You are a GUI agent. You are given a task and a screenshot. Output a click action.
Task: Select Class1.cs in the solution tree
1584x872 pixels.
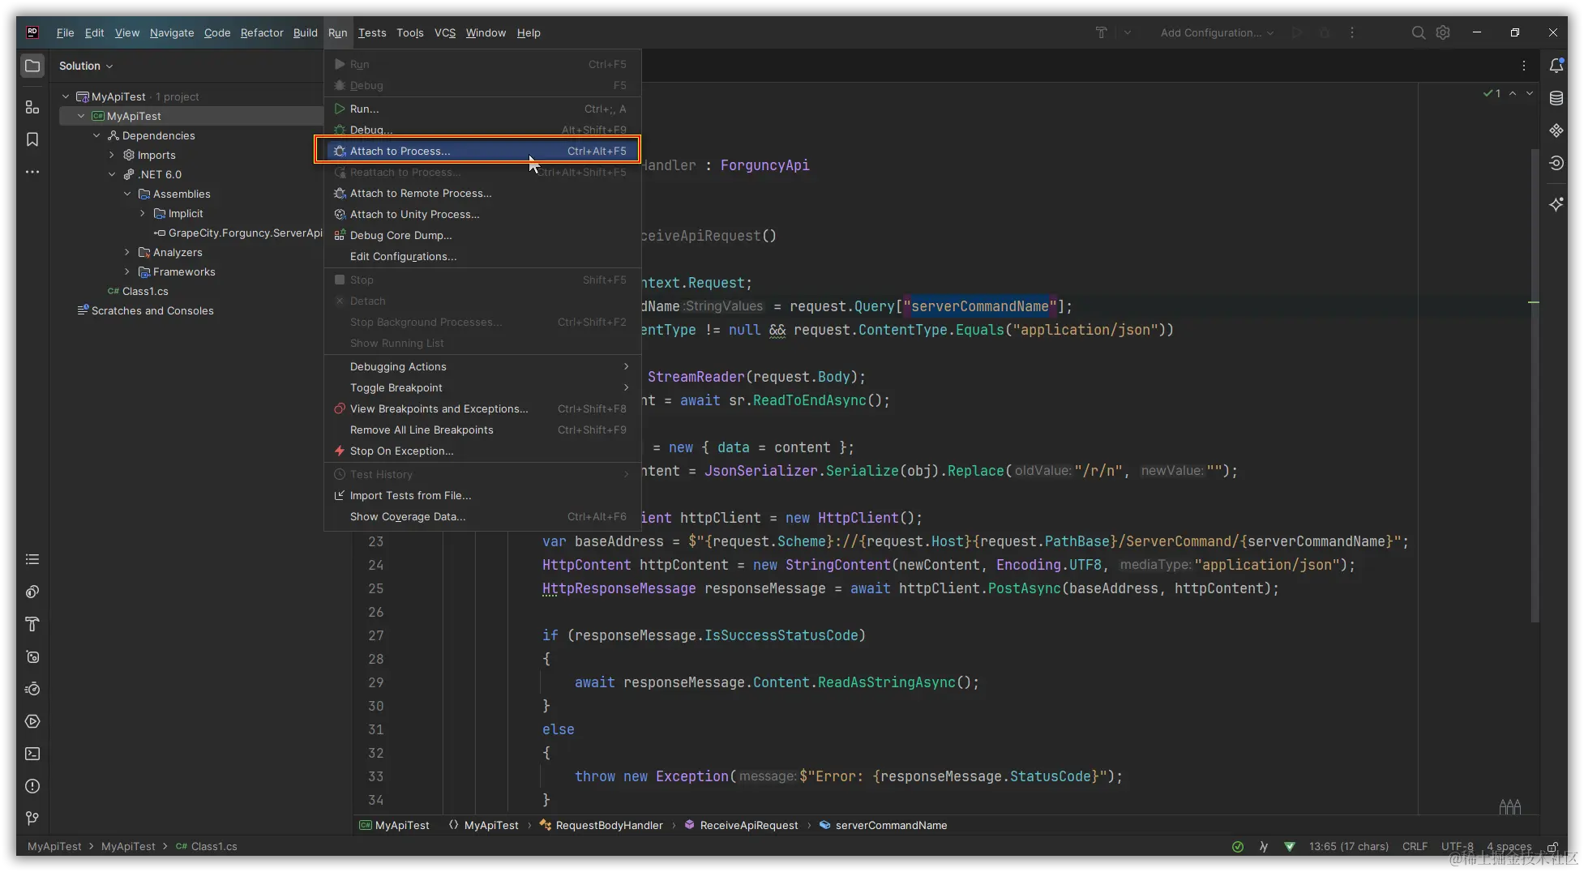click(145, 291)
